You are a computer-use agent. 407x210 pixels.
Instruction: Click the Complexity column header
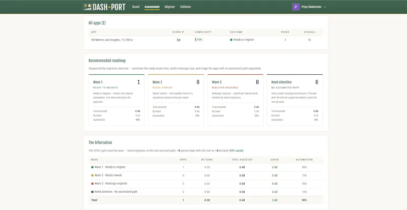(x=203, y=32)
